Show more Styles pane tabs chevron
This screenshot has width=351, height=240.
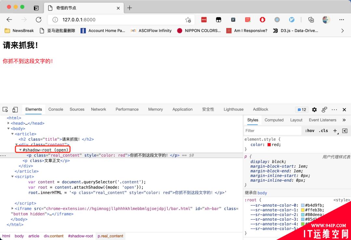[x=344, y=120]
